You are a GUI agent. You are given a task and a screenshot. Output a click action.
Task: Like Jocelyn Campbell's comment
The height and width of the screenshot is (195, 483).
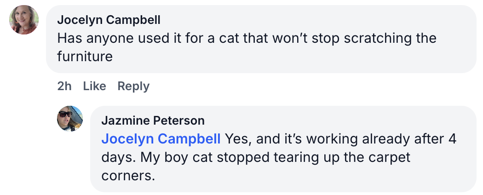click(x=94, y=86)
